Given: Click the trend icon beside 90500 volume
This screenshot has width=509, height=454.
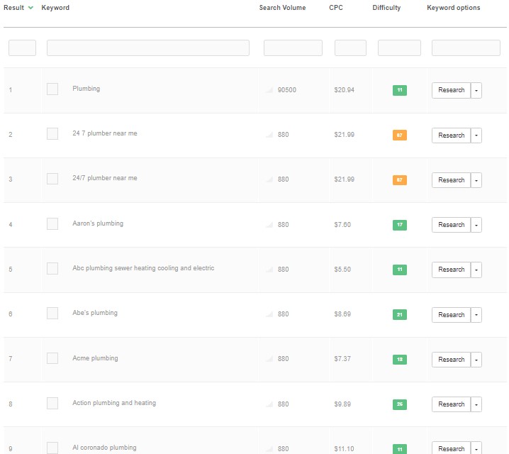Looking at the screenshot, I should pyautogui.click(x=269, y=90).
